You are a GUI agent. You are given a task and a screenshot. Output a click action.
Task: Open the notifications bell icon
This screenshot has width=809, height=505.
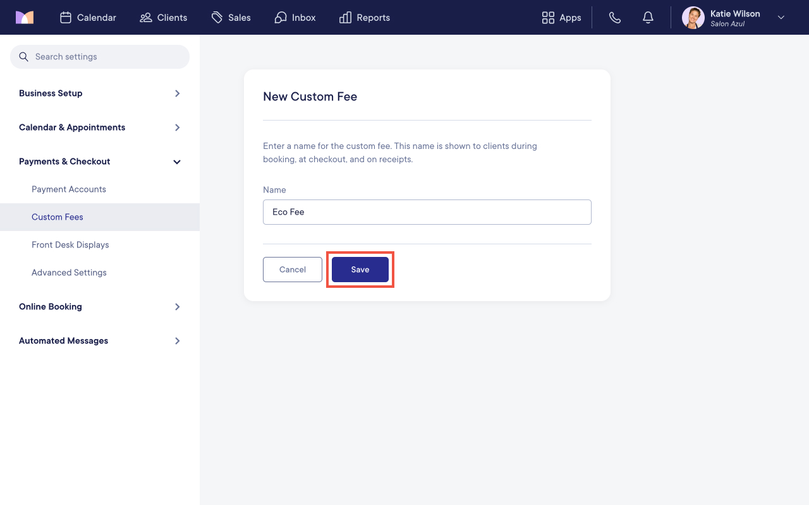click(x=648, y=18)
